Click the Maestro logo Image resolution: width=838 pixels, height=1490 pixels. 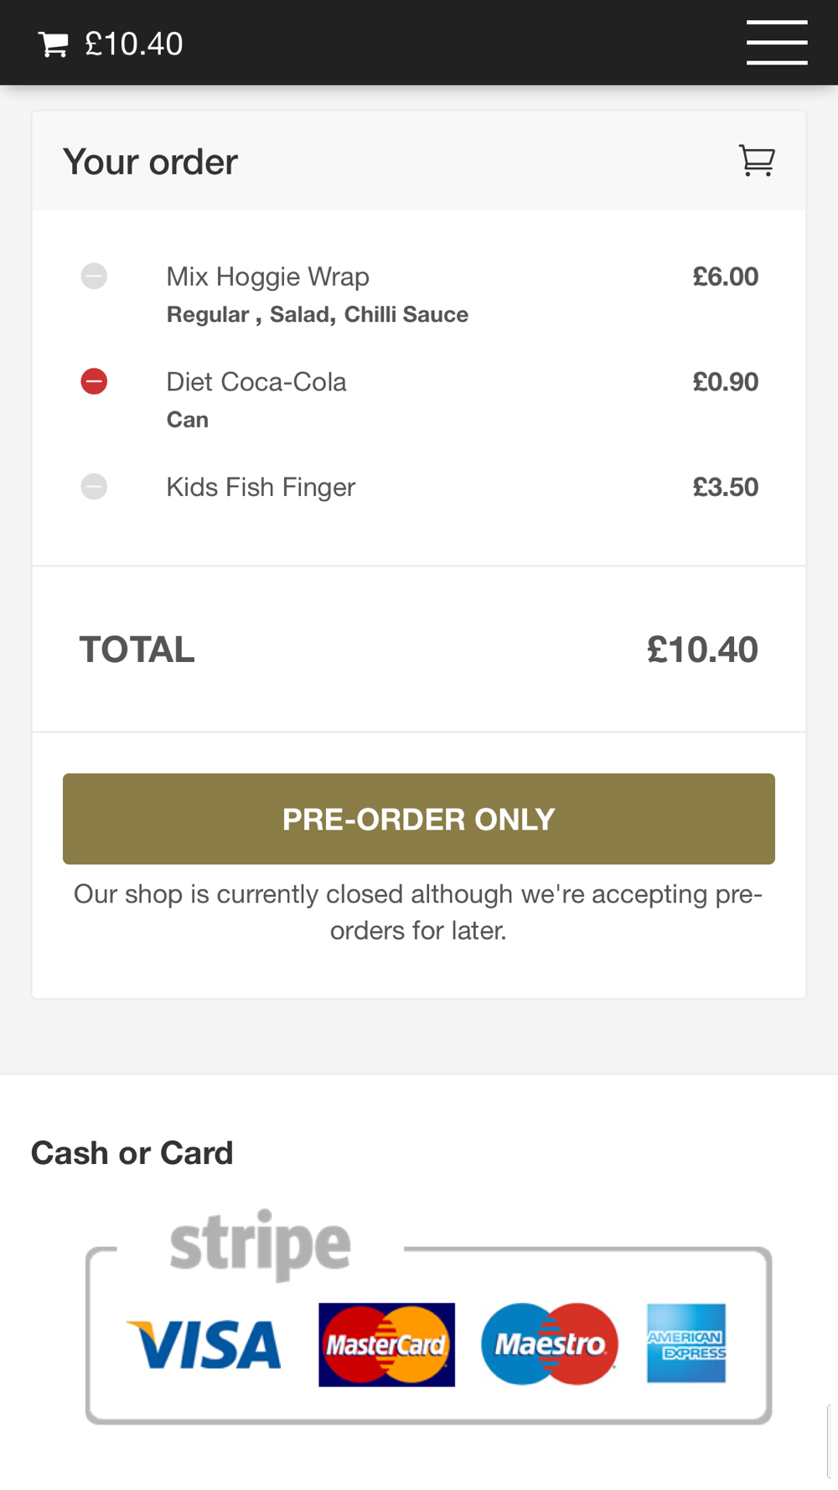(x=550, y=1344)
